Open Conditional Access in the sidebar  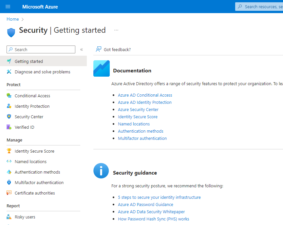(x=43, y=96)
